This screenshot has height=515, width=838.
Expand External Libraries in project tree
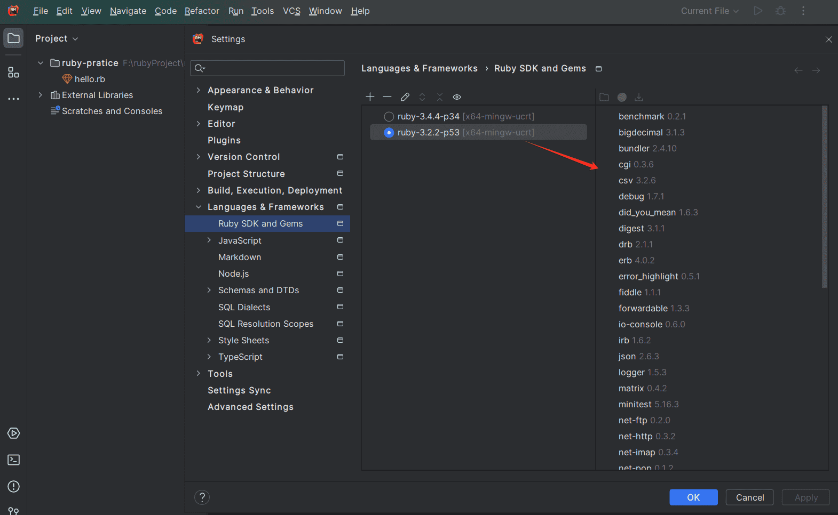41,95
